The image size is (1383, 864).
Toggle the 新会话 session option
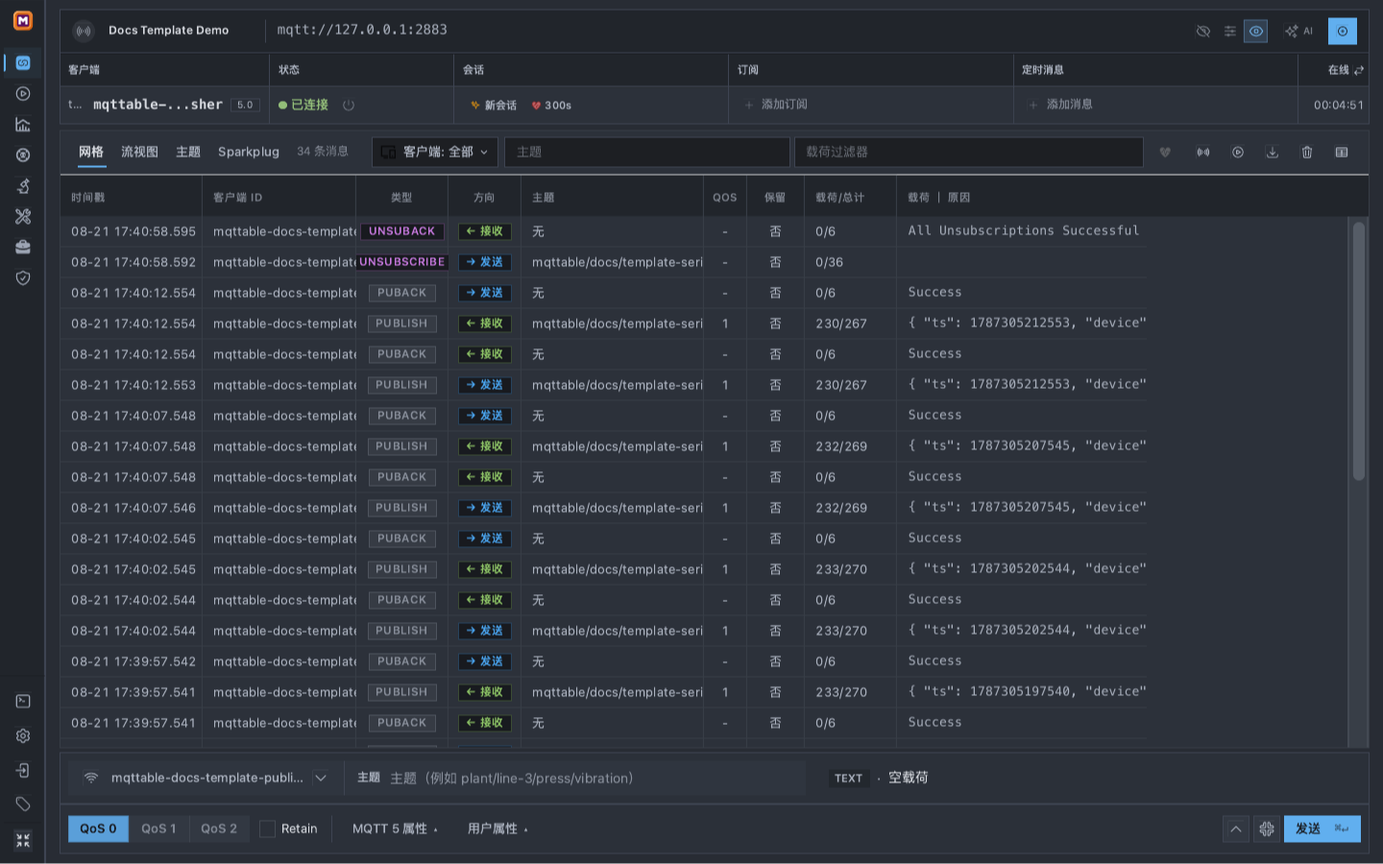pyautogui.click(x=494, y=106)
